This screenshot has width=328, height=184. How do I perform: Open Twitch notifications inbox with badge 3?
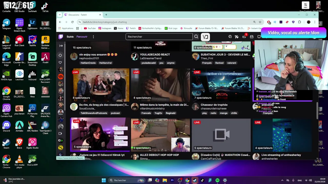[244, 37]
